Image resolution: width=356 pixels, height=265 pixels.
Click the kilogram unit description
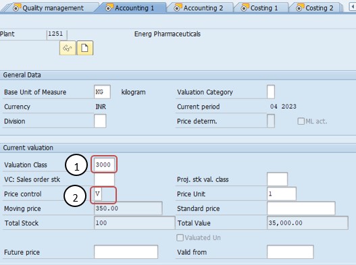coord(134,92)
